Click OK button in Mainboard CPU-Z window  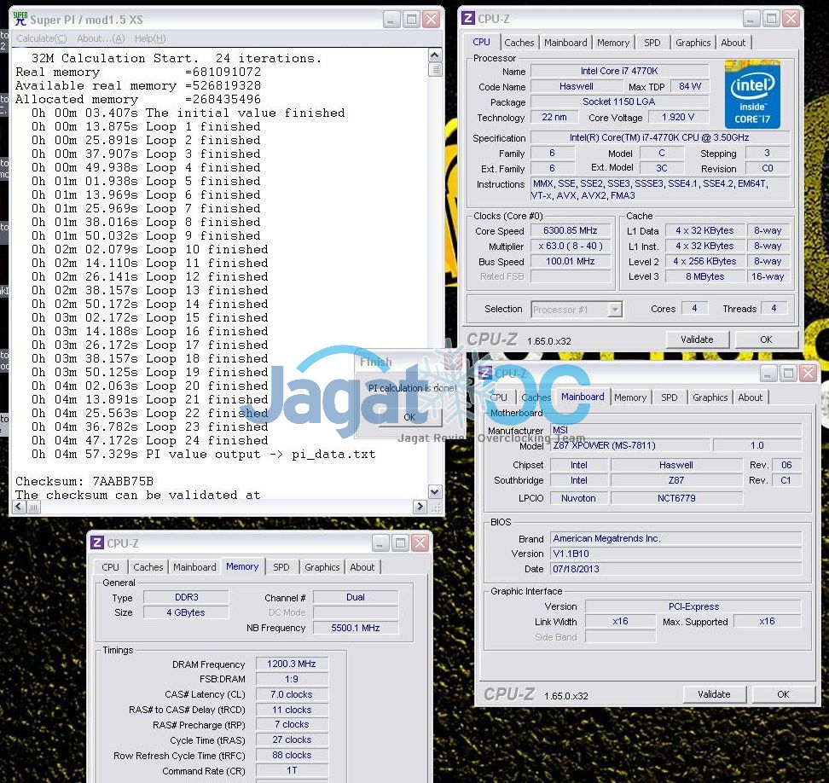click(x=782, y=694)
